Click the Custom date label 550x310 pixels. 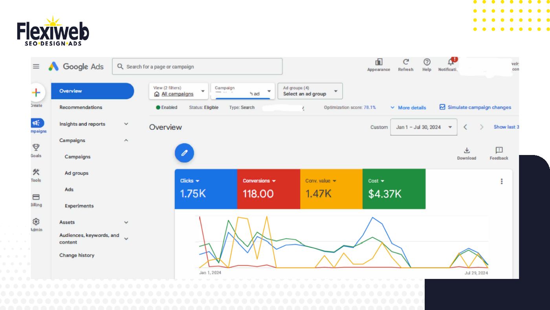[x=379, y=127]
